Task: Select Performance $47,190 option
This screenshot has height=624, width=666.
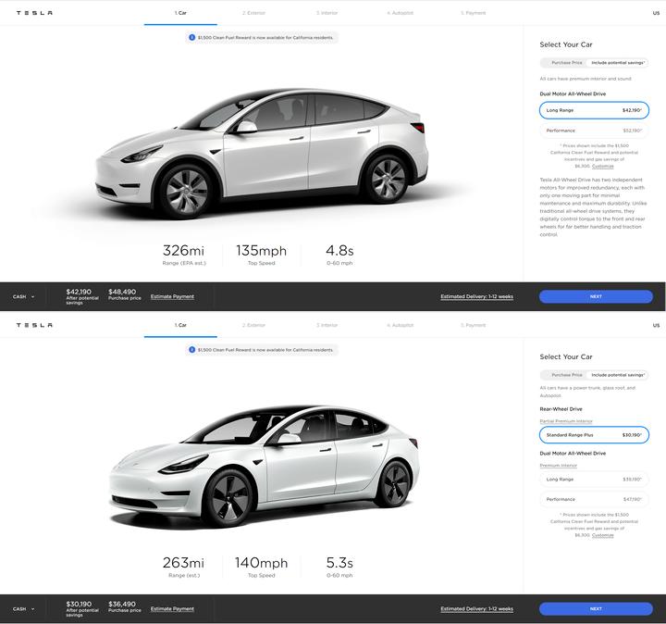Action: coord(594,499)
